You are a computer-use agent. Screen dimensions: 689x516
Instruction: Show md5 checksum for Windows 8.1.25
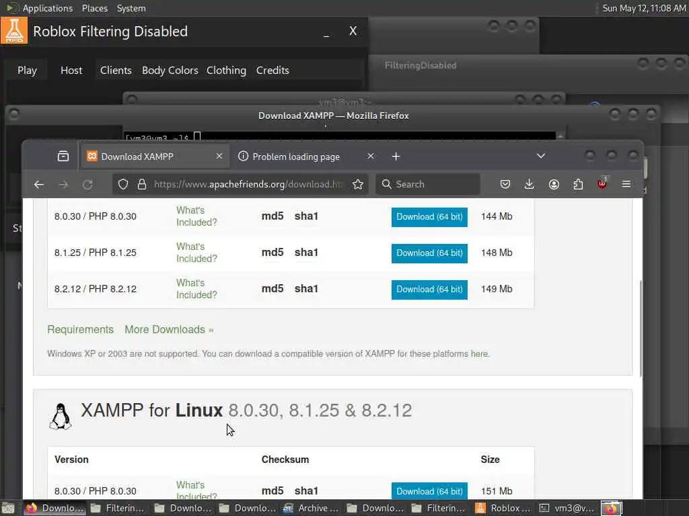pos(273,253)
